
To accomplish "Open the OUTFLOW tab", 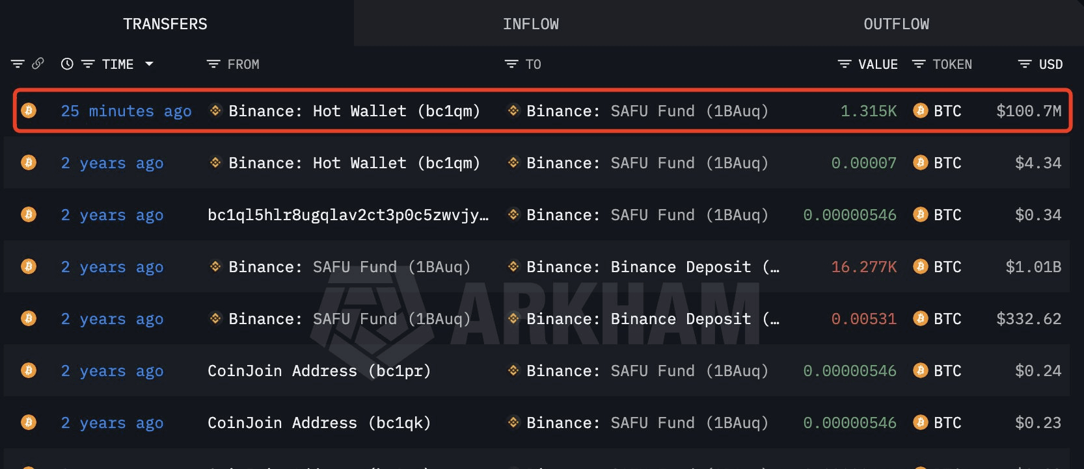I will click(897, 23).
